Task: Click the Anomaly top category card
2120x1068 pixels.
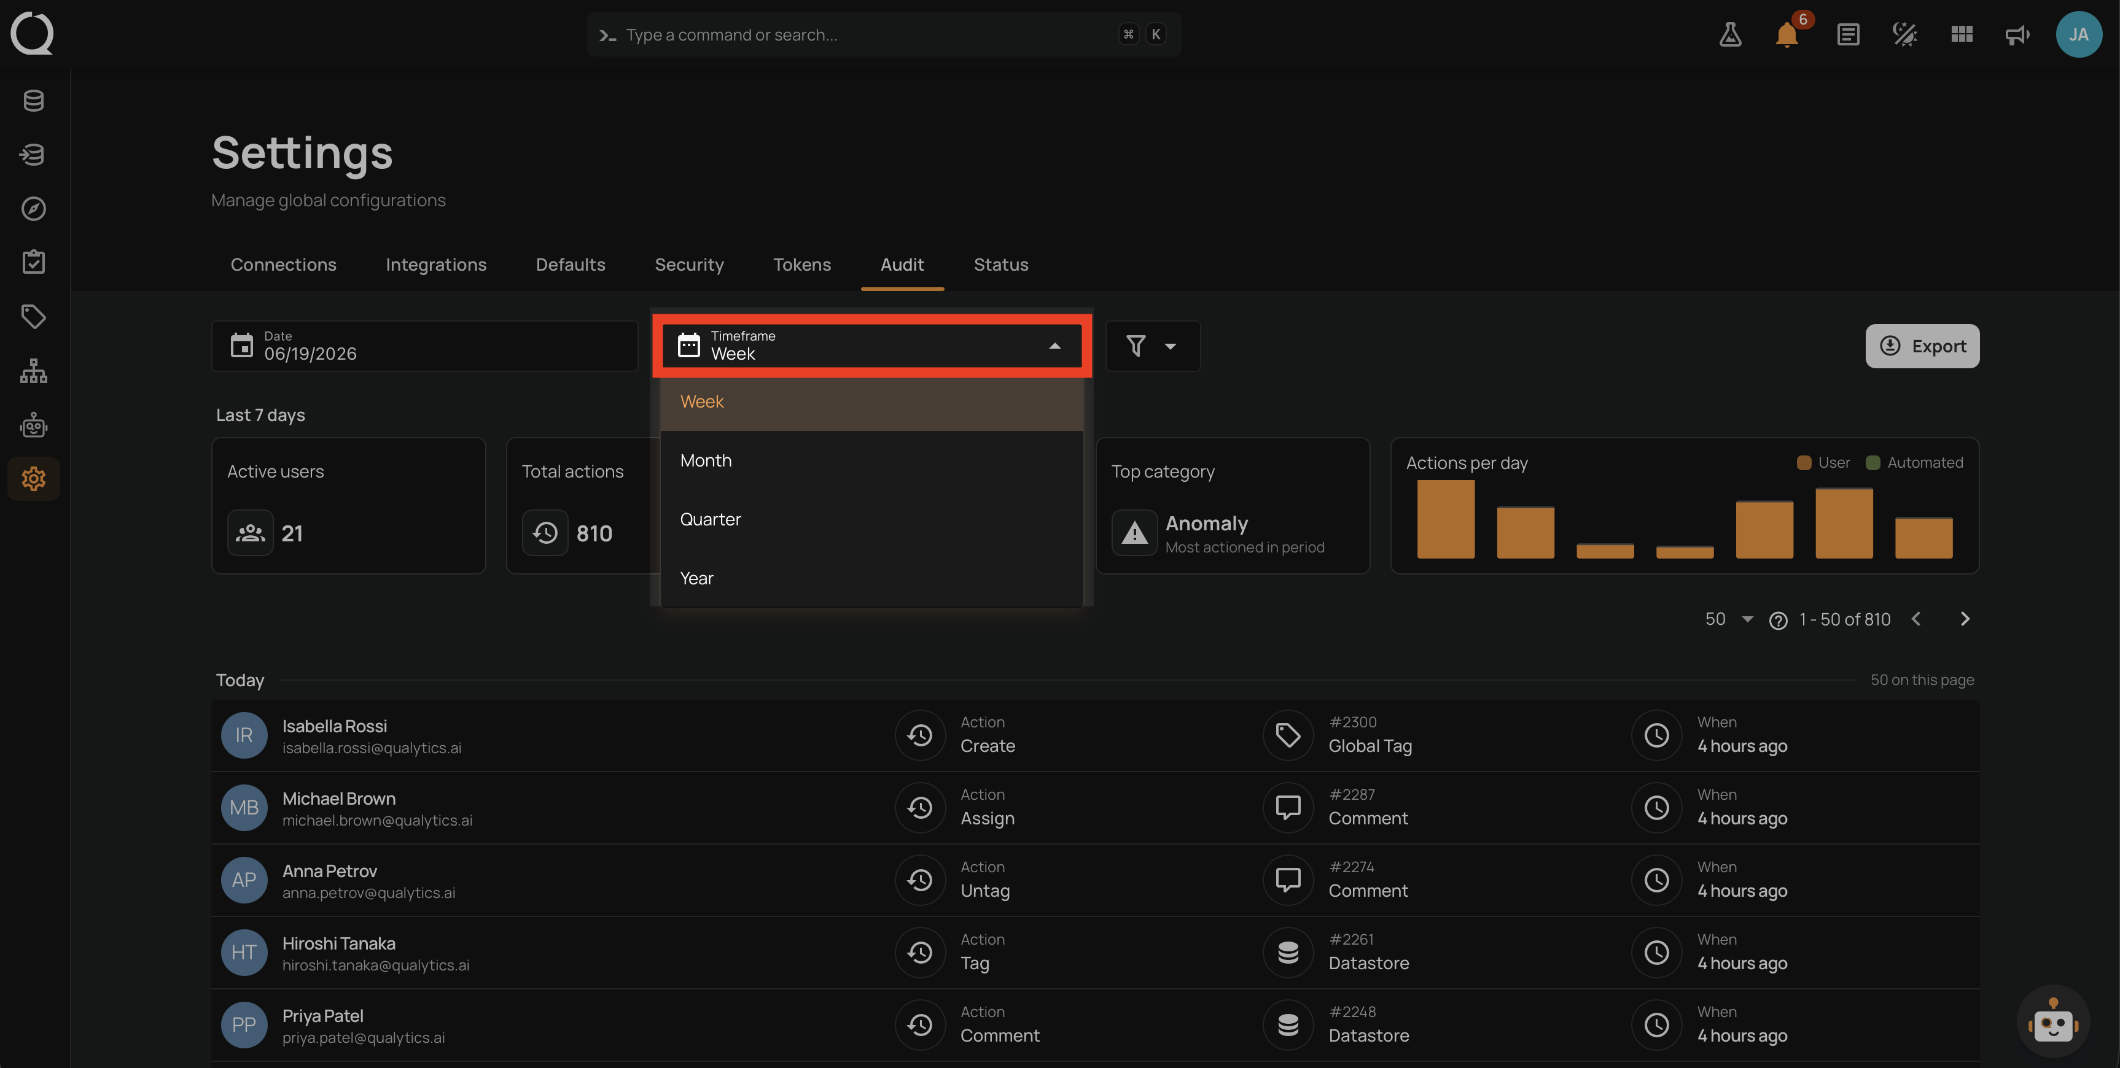Action: pos(1232,505)
